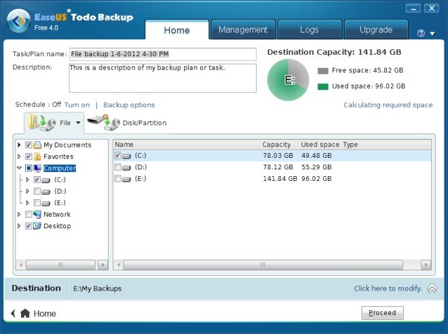Select the Disk/Partition backup tab

point(127,123)
